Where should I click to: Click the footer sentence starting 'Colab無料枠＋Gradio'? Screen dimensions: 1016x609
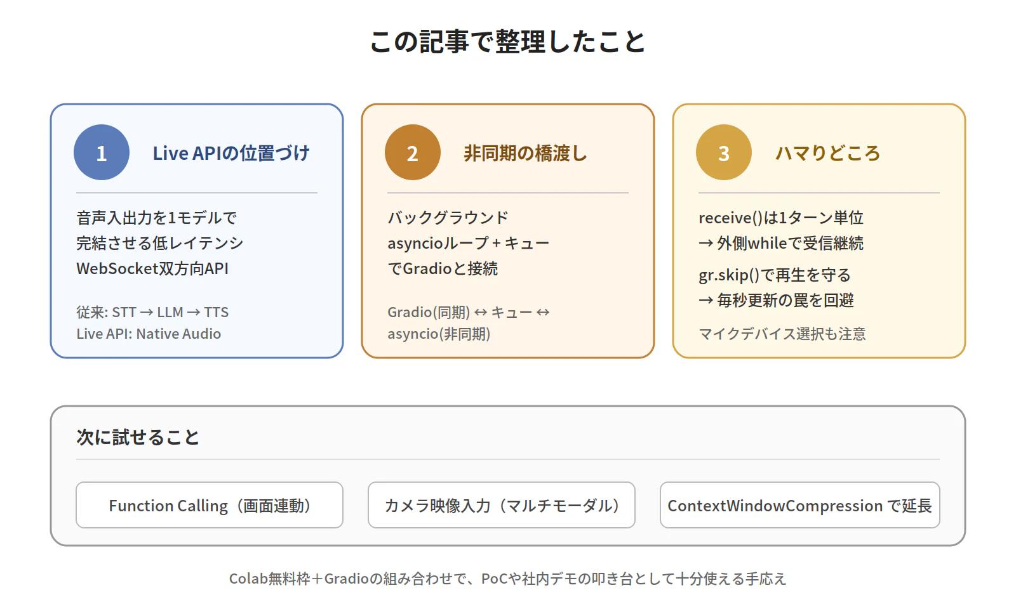508,579
